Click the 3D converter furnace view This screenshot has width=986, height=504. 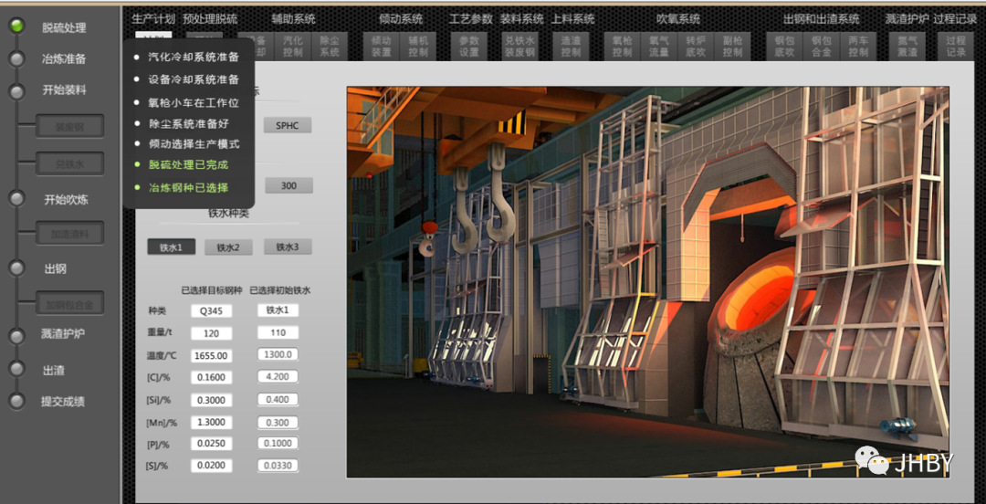647,282
